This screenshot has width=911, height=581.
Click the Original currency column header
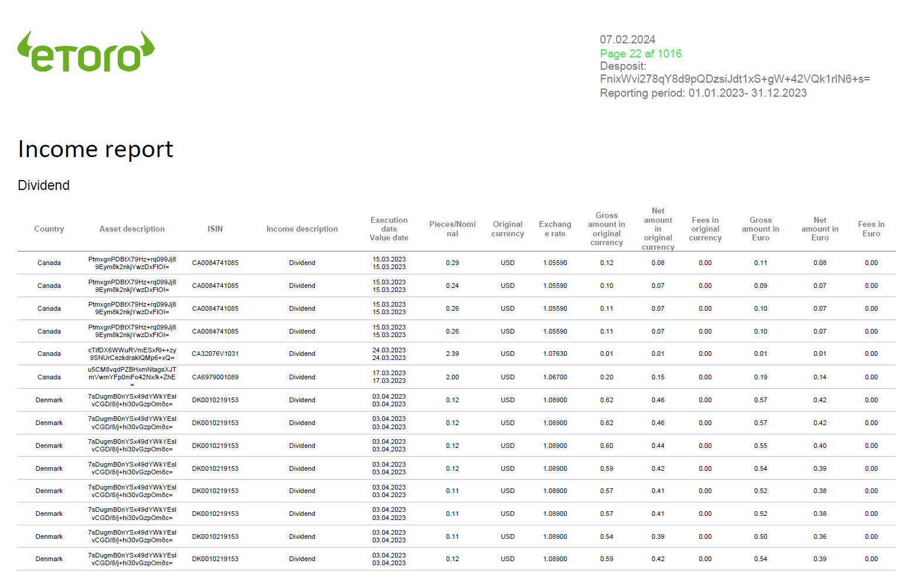pyautogui.click(x=508, y=229)
